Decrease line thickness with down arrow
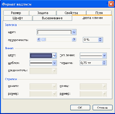The image size is (115, 114). click(x=104, y=64)
